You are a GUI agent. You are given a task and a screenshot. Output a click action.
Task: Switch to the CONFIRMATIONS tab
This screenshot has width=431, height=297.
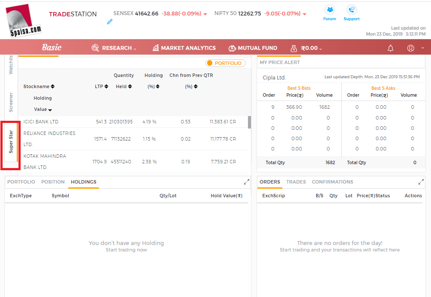tap(332, 182)
